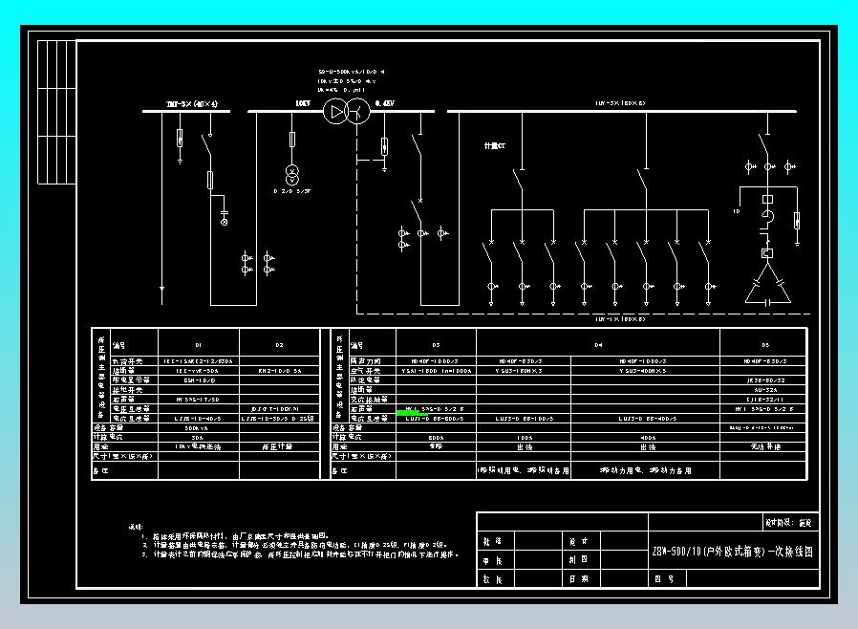Select the JR36-60/32 thermal relay cell in D5

[765, 380]
